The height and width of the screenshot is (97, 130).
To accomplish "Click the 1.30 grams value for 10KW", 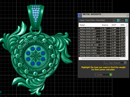I will pyautogui.click(x=104, y=50).
